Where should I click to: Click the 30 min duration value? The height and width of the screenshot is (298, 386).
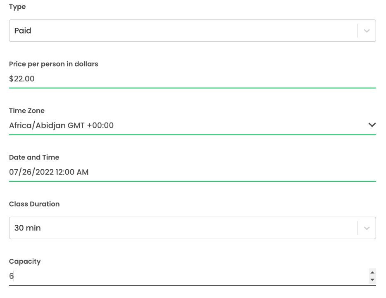(27, 228)
